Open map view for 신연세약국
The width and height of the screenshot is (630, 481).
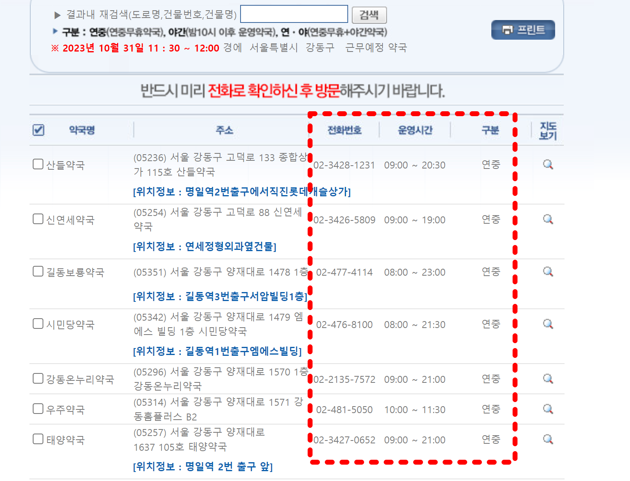tap(548, 219)
